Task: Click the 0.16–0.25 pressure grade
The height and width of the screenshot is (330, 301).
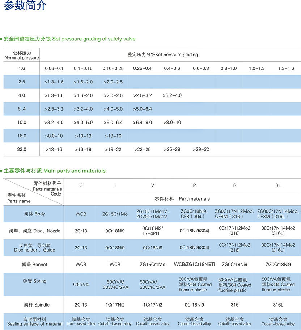Action: (x=113, y=68)
